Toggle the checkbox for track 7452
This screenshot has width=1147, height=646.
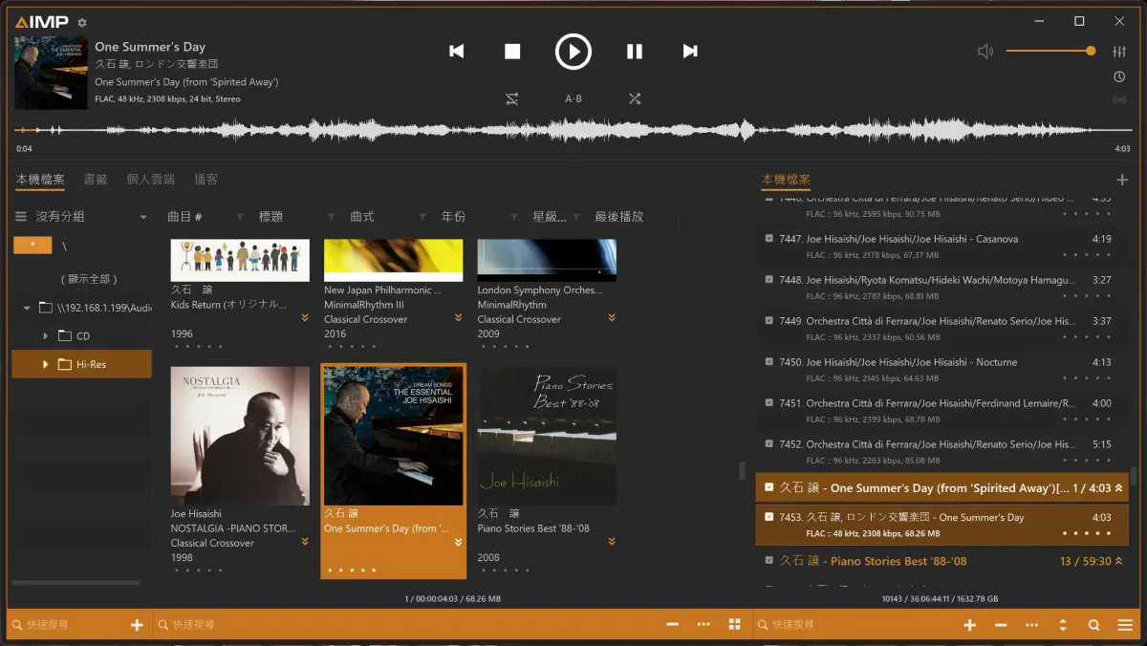tap(769, 444)
